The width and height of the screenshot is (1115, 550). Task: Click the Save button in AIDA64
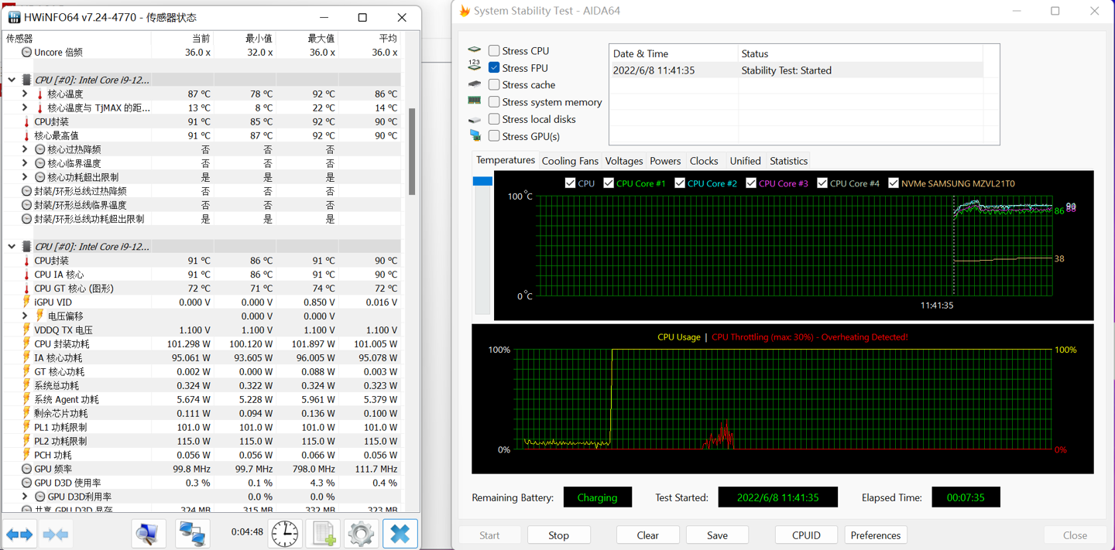pyautogui.click(x=717, y=535)
